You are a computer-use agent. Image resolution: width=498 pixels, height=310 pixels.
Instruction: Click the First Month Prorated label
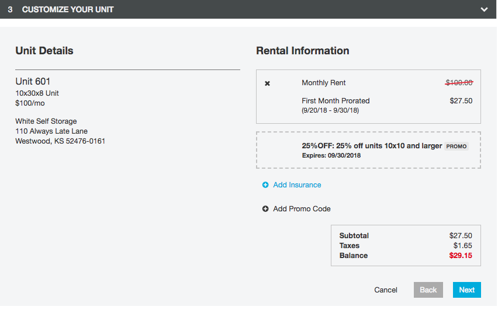click(336, 101)
